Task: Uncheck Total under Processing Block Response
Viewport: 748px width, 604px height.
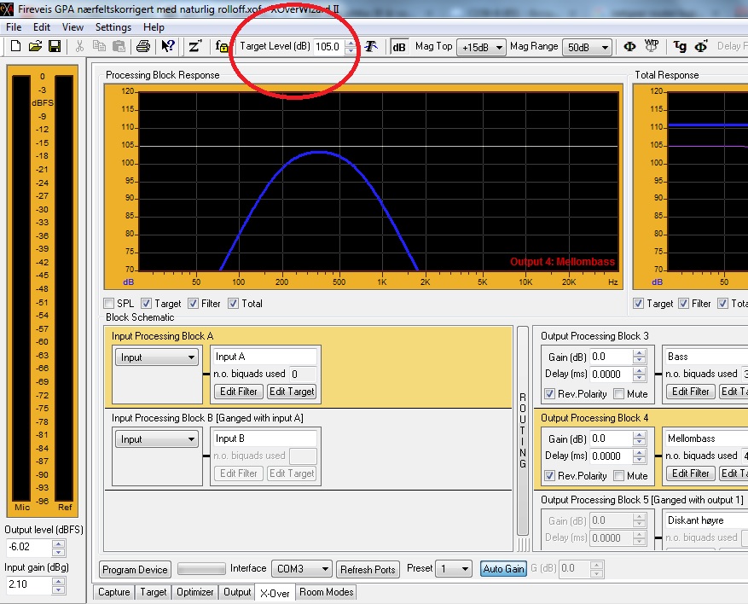Action: [234, 304]
